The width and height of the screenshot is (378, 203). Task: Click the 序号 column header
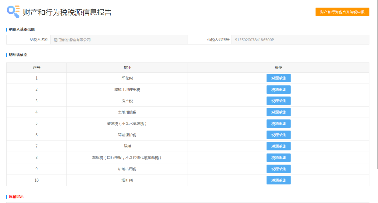click(37, 68)
